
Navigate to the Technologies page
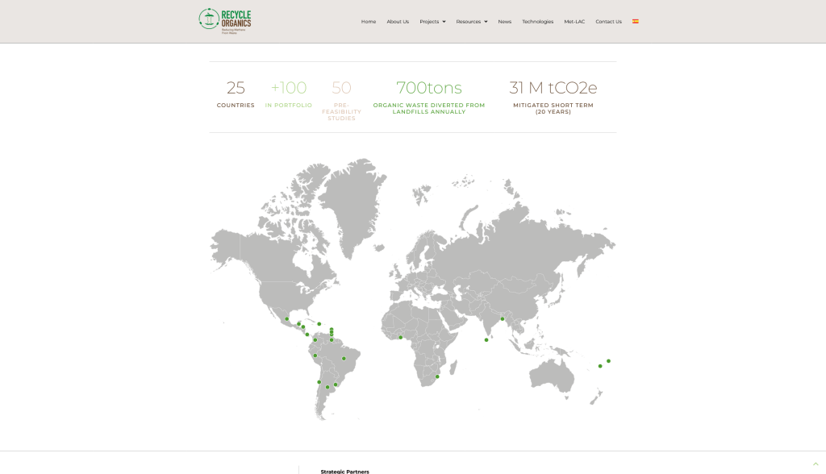537,22
